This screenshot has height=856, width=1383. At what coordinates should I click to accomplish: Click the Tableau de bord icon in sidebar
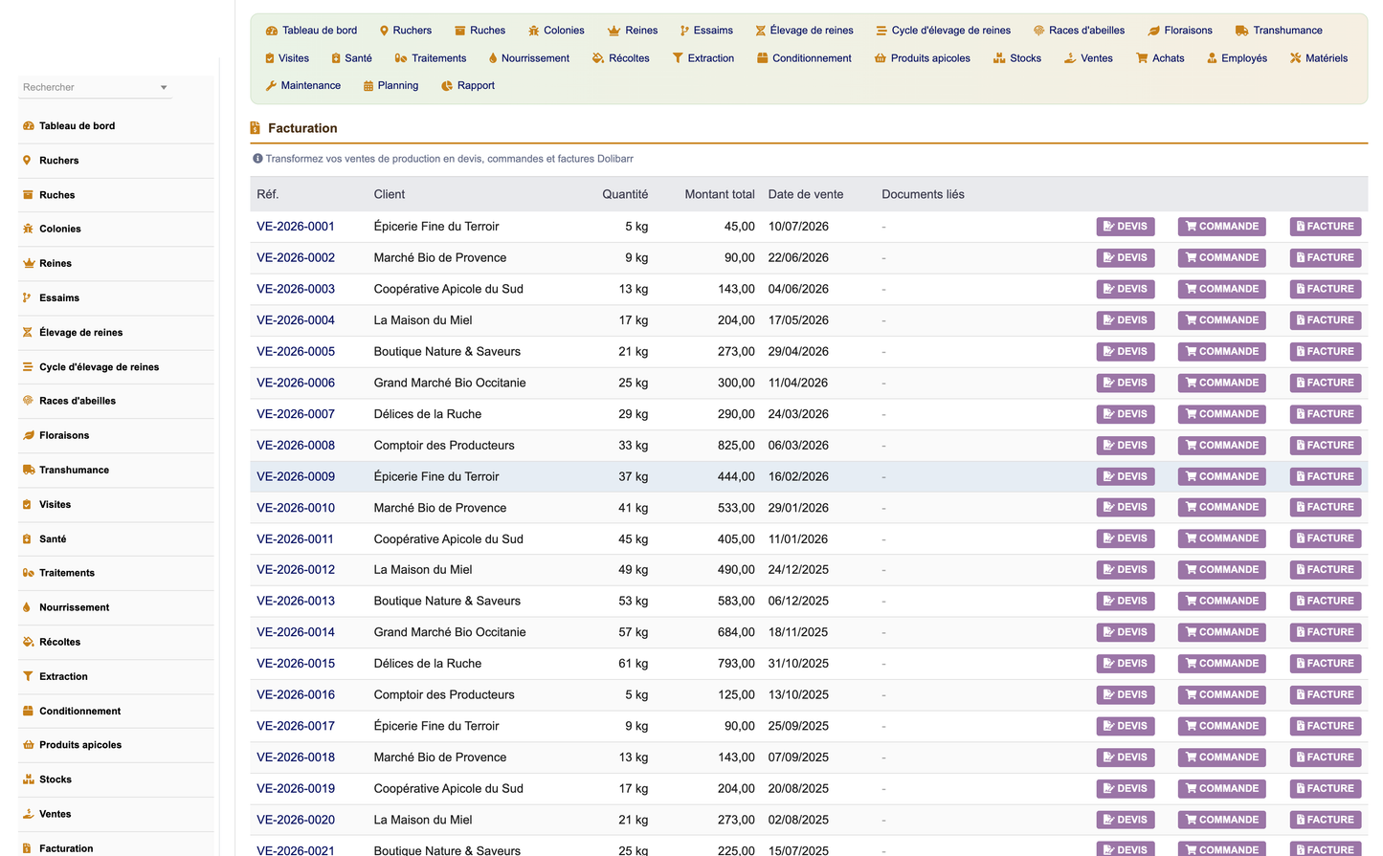click(x=28, y=126)
